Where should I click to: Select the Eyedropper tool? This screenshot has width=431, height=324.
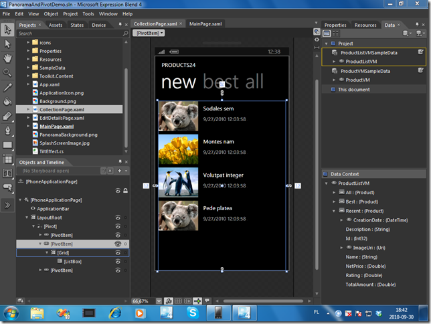7,88
